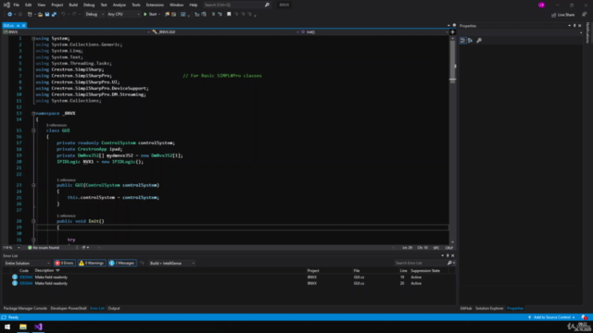Click the New Project toolbar icon
Image resolution: width=593 pixels, height=333 pixels.
pos(30,15)
